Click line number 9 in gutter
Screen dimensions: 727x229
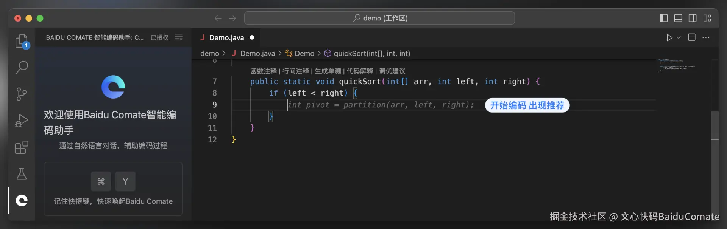point(215,105)
